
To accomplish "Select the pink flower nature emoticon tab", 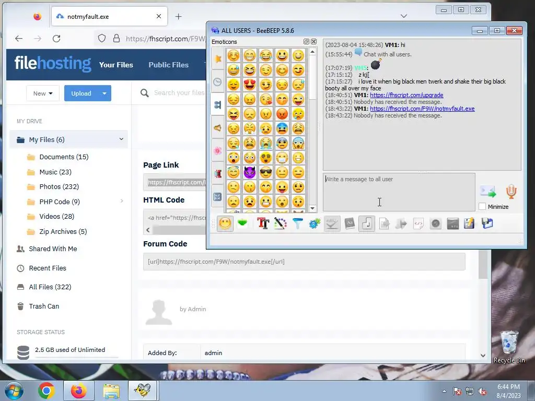I will tap(218, 150).
